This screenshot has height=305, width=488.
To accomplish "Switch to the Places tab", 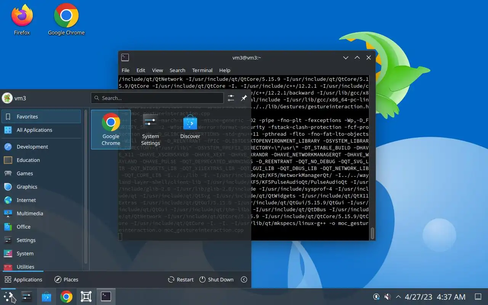I will [66, 279].
